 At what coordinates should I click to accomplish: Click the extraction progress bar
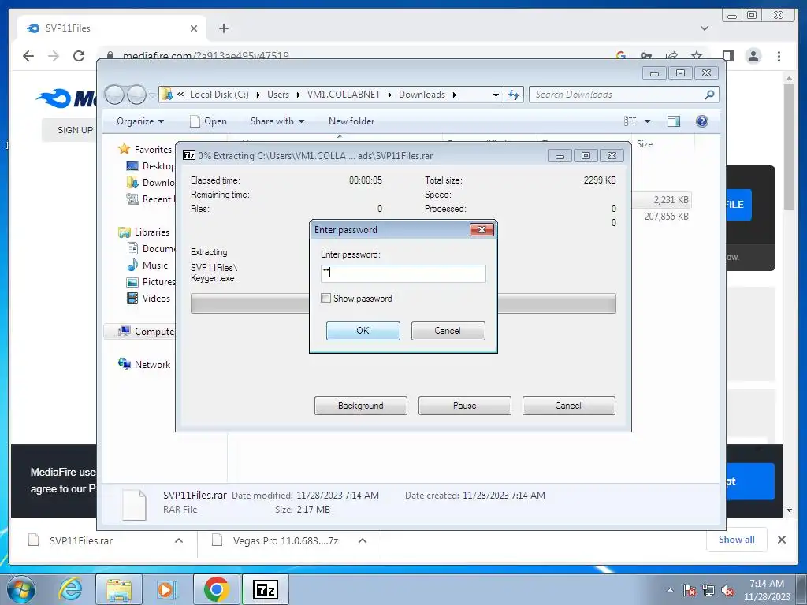click(x=403, y=303)
